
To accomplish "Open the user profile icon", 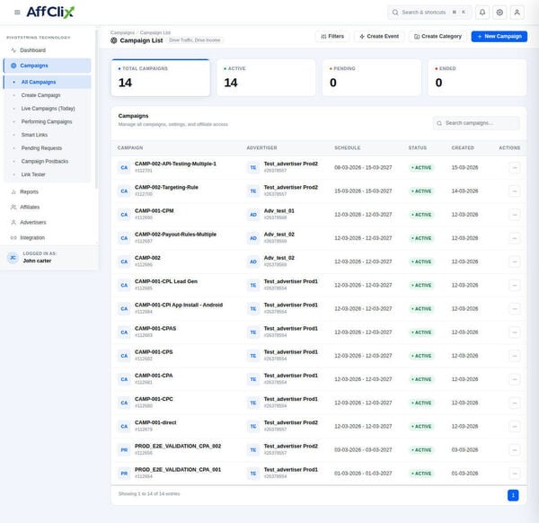I will click(x=517, y=13).
